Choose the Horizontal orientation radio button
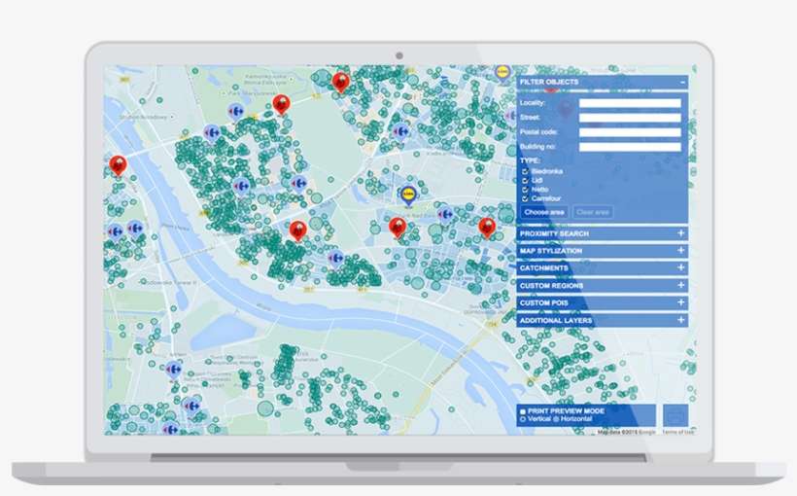 point(556,419)
